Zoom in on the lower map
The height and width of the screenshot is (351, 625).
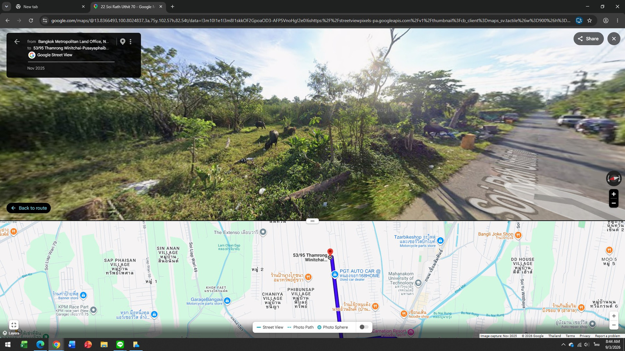pos(614,316)
